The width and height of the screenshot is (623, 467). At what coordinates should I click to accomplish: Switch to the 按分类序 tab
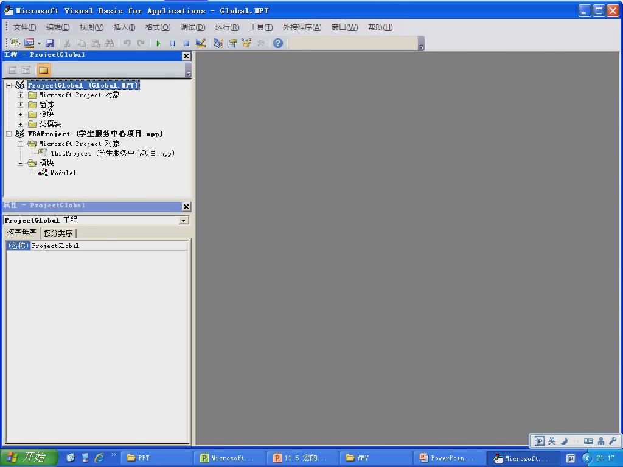tap(58, 233)
